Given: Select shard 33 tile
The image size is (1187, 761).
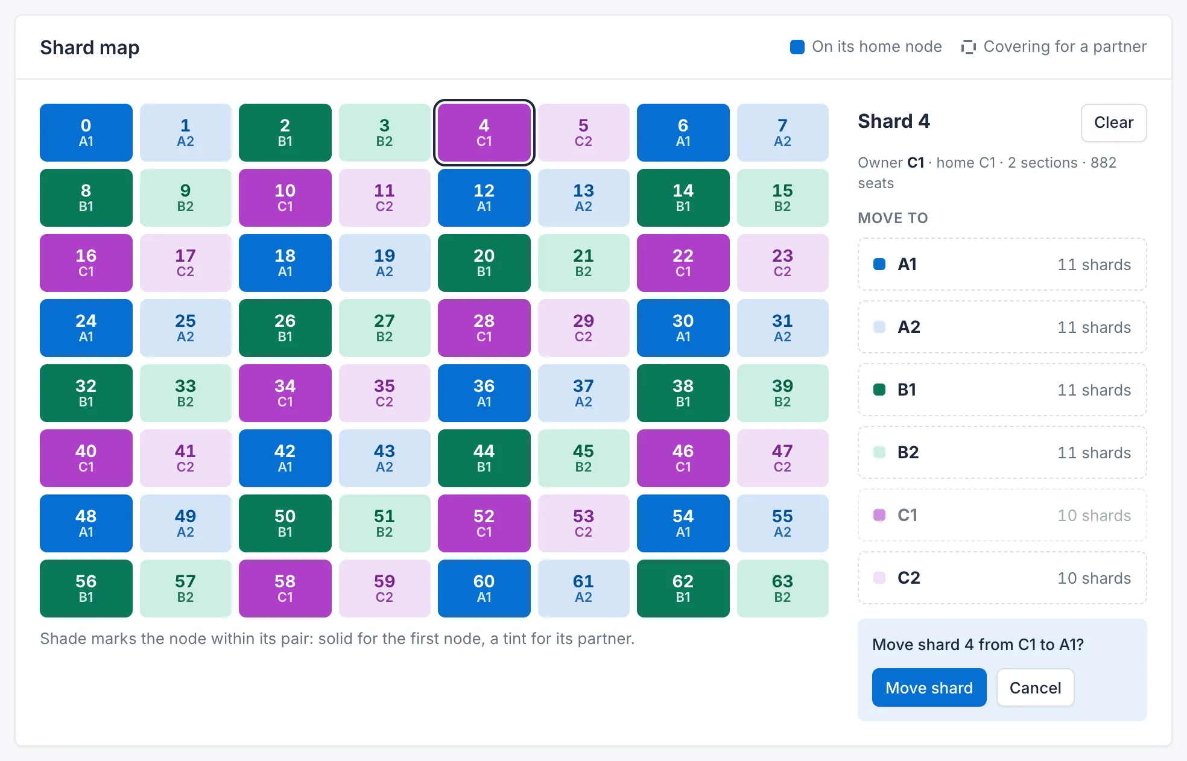Looking at the screenshot, I should tap(186, 393).
